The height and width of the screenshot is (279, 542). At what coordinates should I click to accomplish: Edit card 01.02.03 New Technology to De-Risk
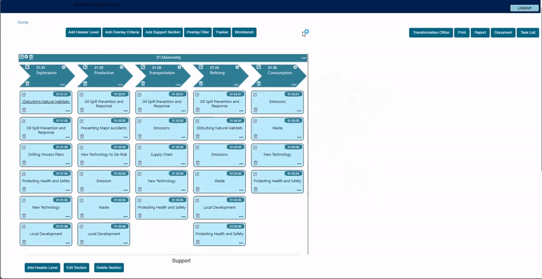pyautogui.click(x=81, y=148)
